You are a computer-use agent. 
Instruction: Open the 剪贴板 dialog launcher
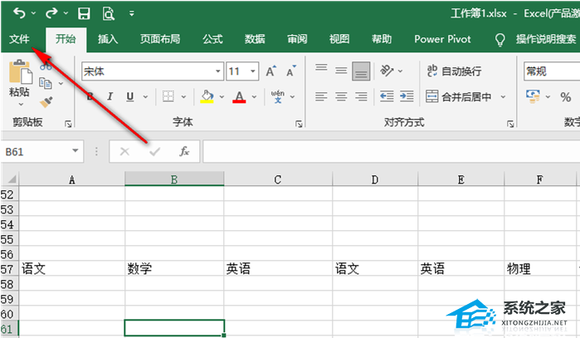pyautogui.click(x=68, y=124)
